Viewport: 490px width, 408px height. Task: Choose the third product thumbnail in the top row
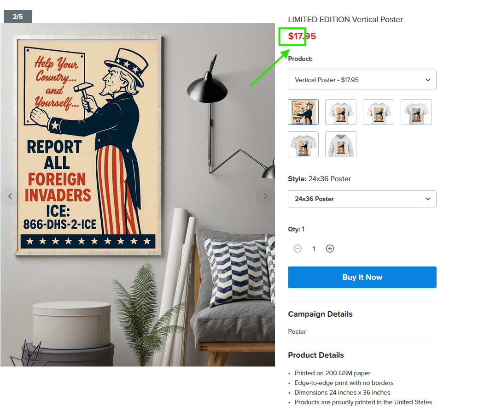click(x=379, y=112)
